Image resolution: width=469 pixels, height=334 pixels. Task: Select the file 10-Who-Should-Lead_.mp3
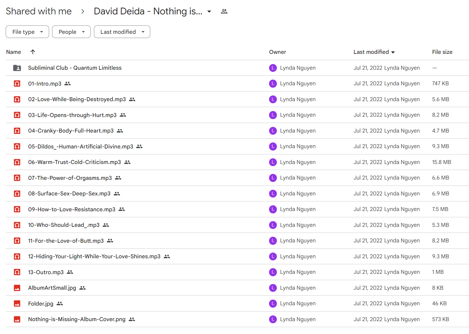click(x=64, y=225)
